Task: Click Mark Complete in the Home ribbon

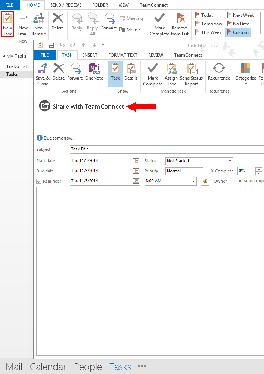Action: (159, 24)
